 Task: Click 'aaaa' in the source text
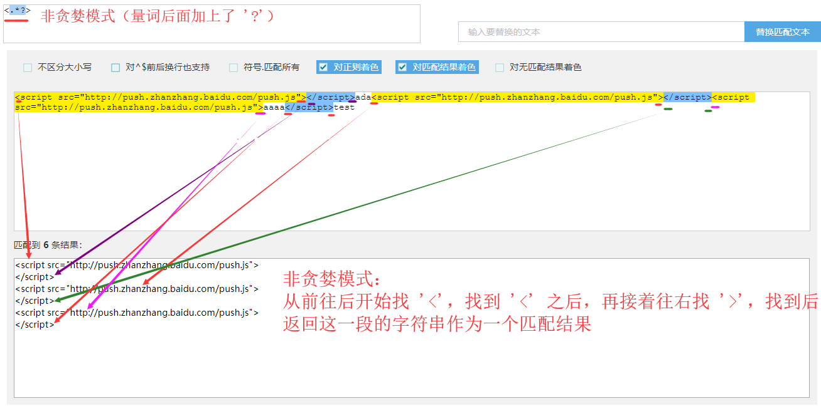(x=274, y=107)
